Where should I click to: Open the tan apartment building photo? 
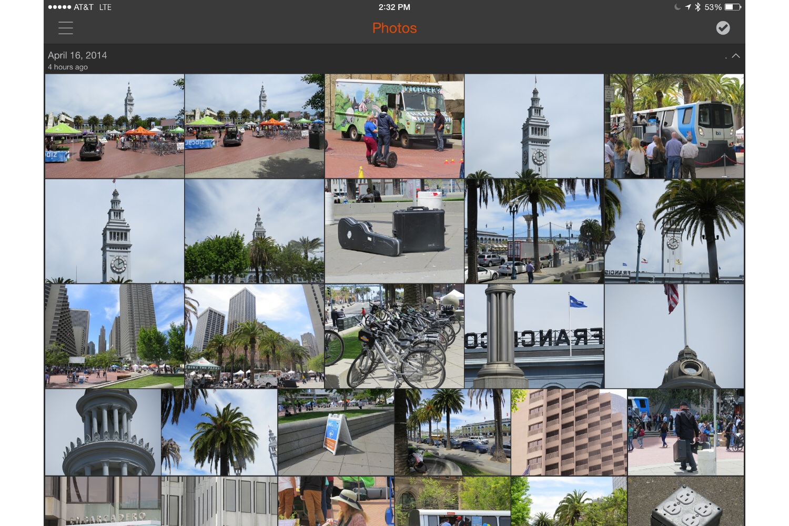point(569,432)
